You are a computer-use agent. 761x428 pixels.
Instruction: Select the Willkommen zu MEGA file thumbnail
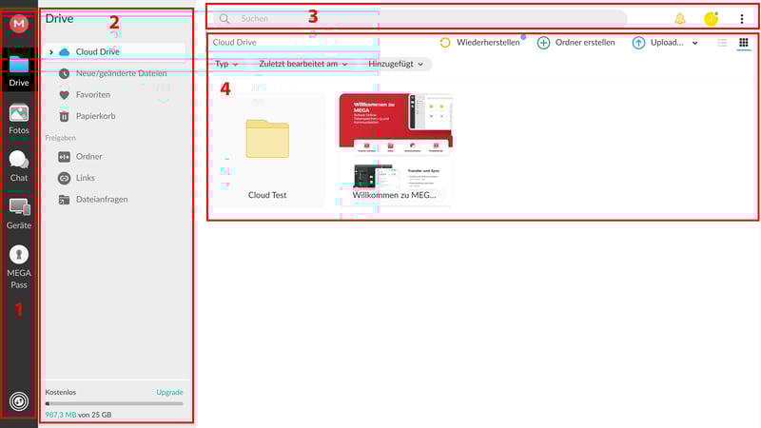396,141
